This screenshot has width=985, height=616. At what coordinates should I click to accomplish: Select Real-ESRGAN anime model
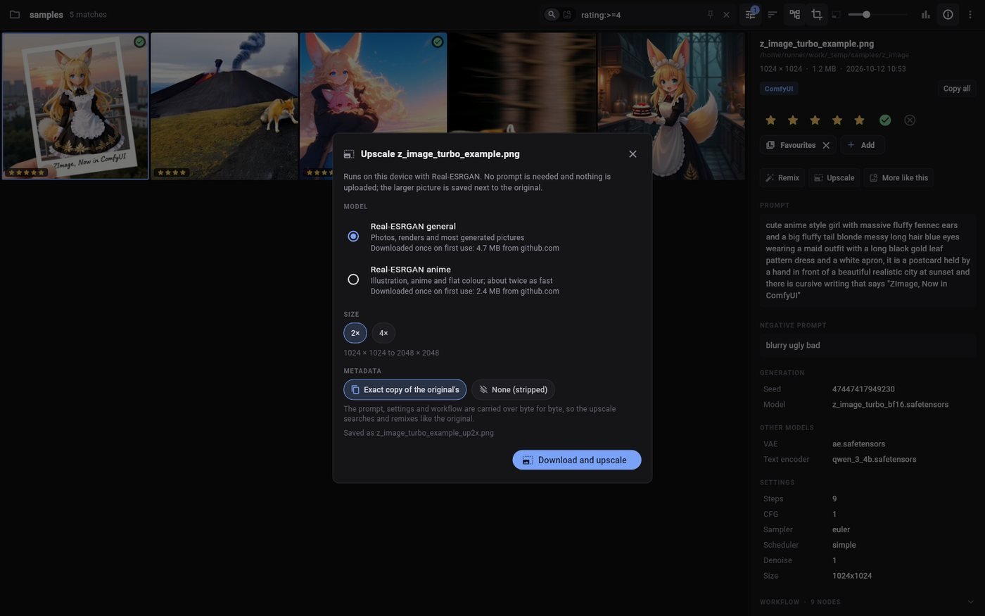point(491,279)
